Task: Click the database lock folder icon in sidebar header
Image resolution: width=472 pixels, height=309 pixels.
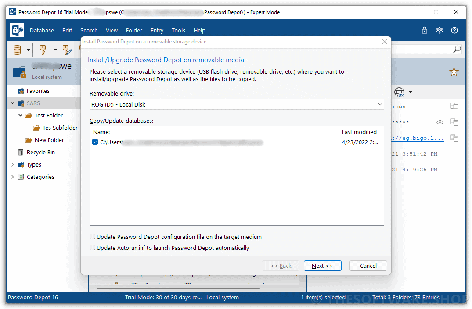Action: point(20,72)
